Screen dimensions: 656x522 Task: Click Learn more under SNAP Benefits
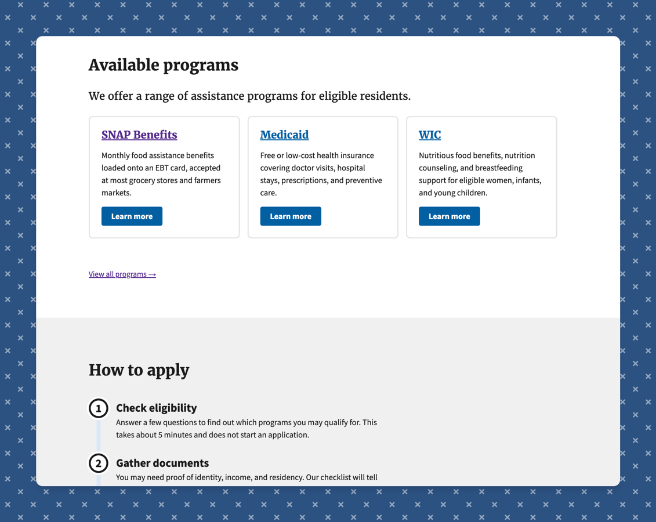[x=132, y=216]
